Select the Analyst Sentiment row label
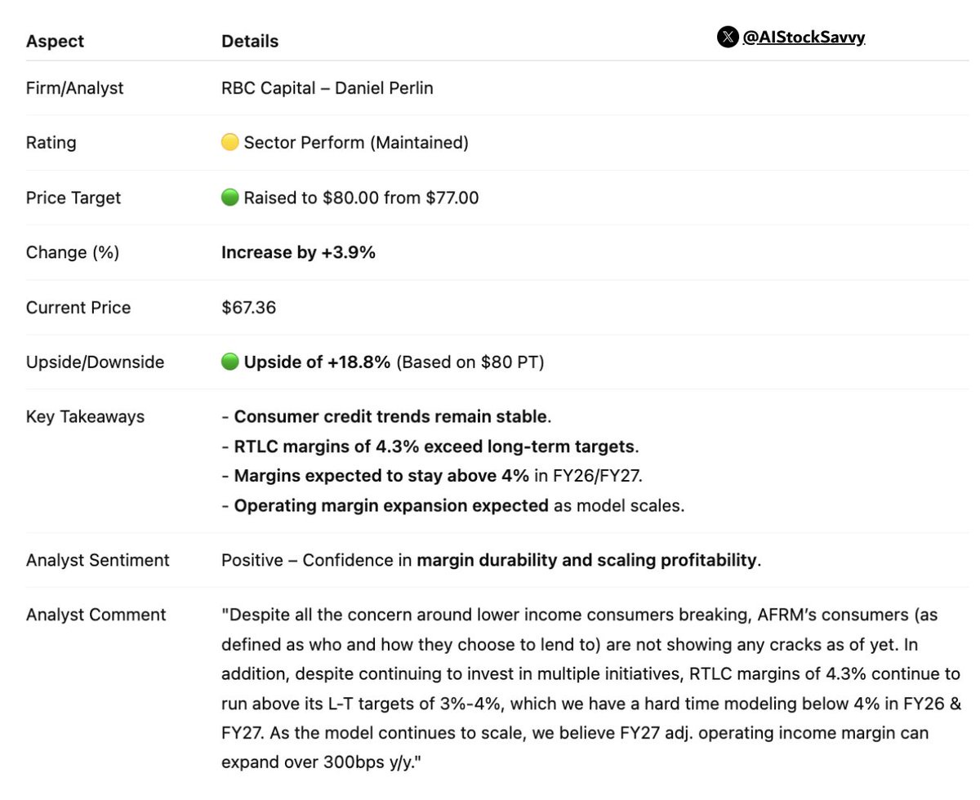 98,560
